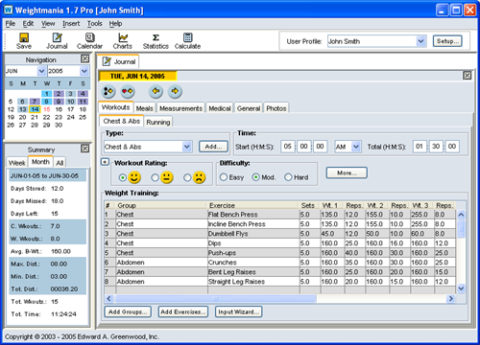
Task: Switch to the Running workout tab
Action: (x=158, y=122)
